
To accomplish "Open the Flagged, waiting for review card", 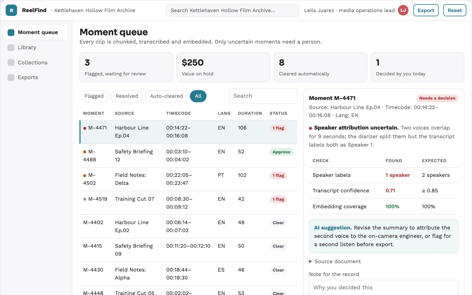I will (126, 67).
